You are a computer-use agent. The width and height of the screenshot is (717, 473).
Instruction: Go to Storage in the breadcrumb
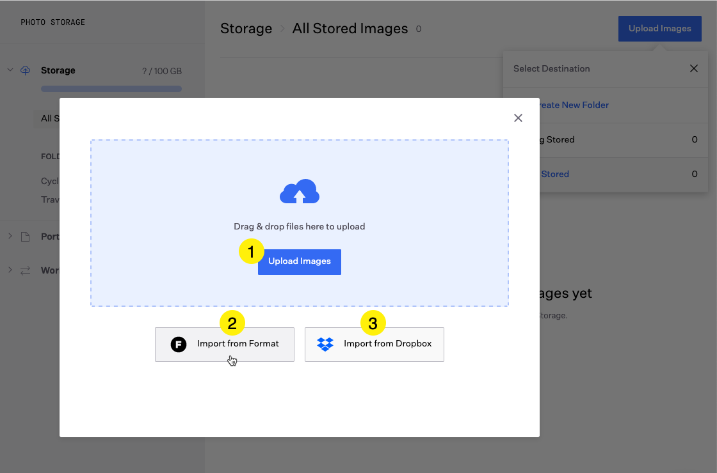[246, 29]
